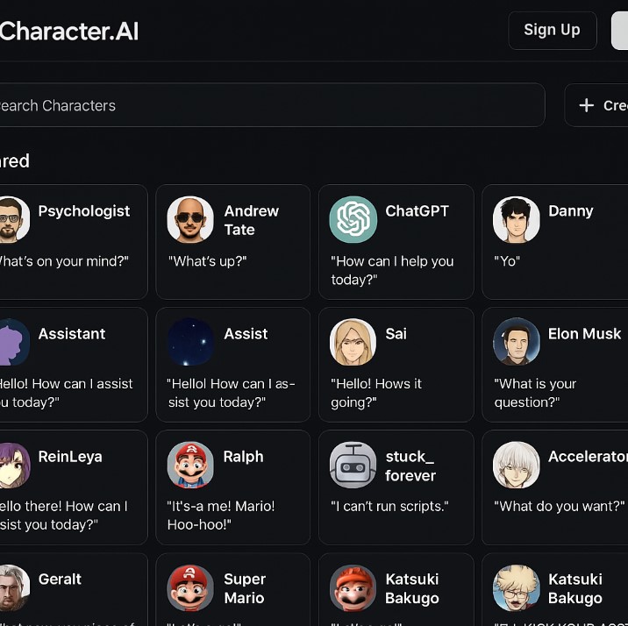Open Sai's blonde-haired avatar
The height and width of the screenshot is (626, 628).
353,342
